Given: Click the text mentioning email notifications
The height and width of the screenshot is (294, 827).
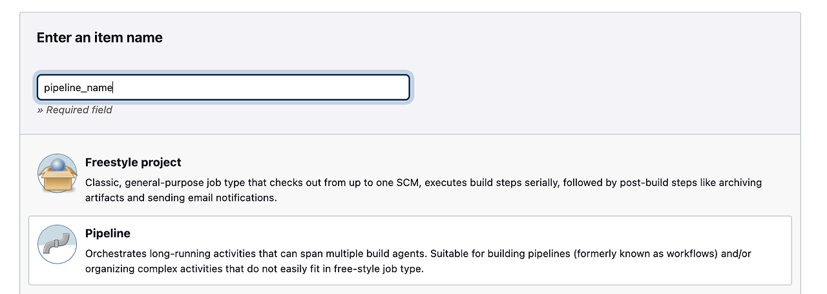Looking at the screenshot, I should tap(221, 198).
